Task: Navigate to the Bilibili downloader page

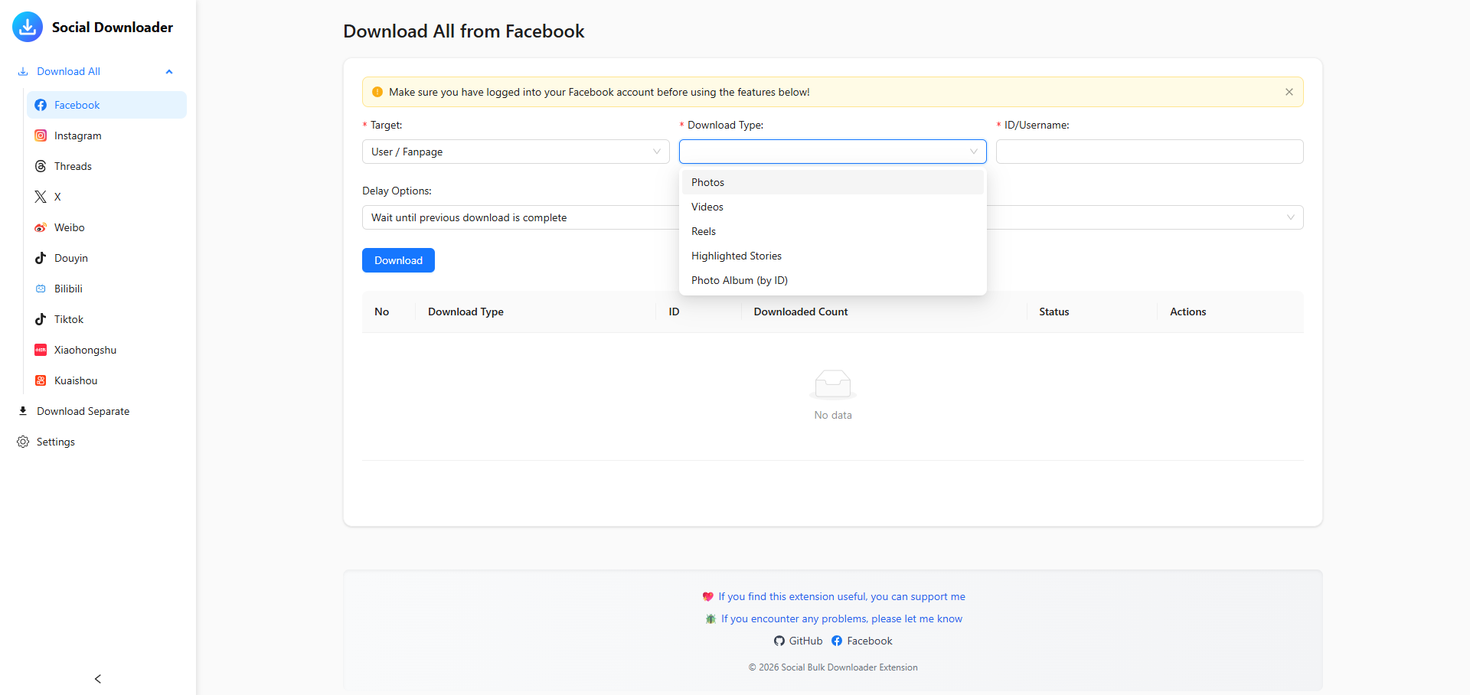Action: tap(107, 289)
